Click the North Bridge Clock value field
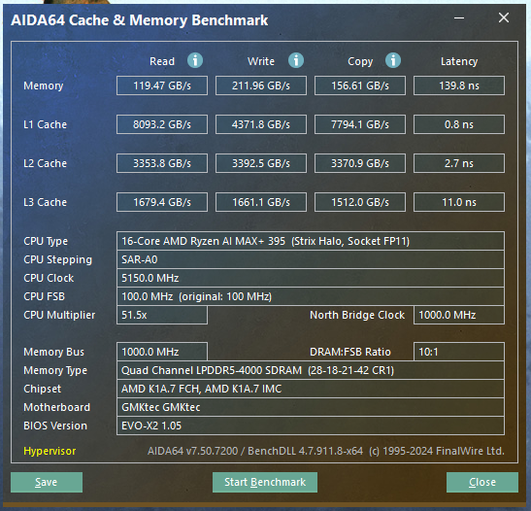 [x=459, y=315]
